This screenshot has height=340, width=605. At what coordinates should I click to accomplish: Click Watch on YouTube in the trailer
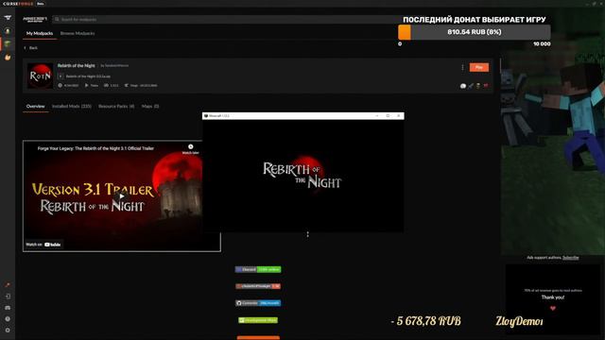pos(43,245)
